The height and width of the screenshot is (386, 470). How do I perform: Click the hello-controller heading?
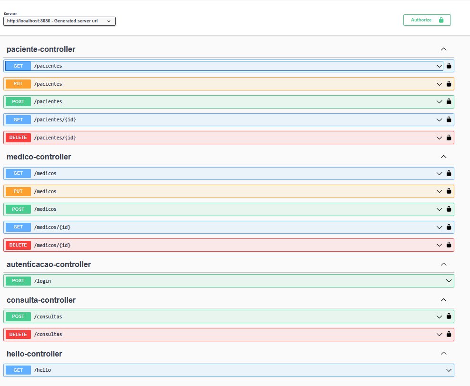point(34,354)
